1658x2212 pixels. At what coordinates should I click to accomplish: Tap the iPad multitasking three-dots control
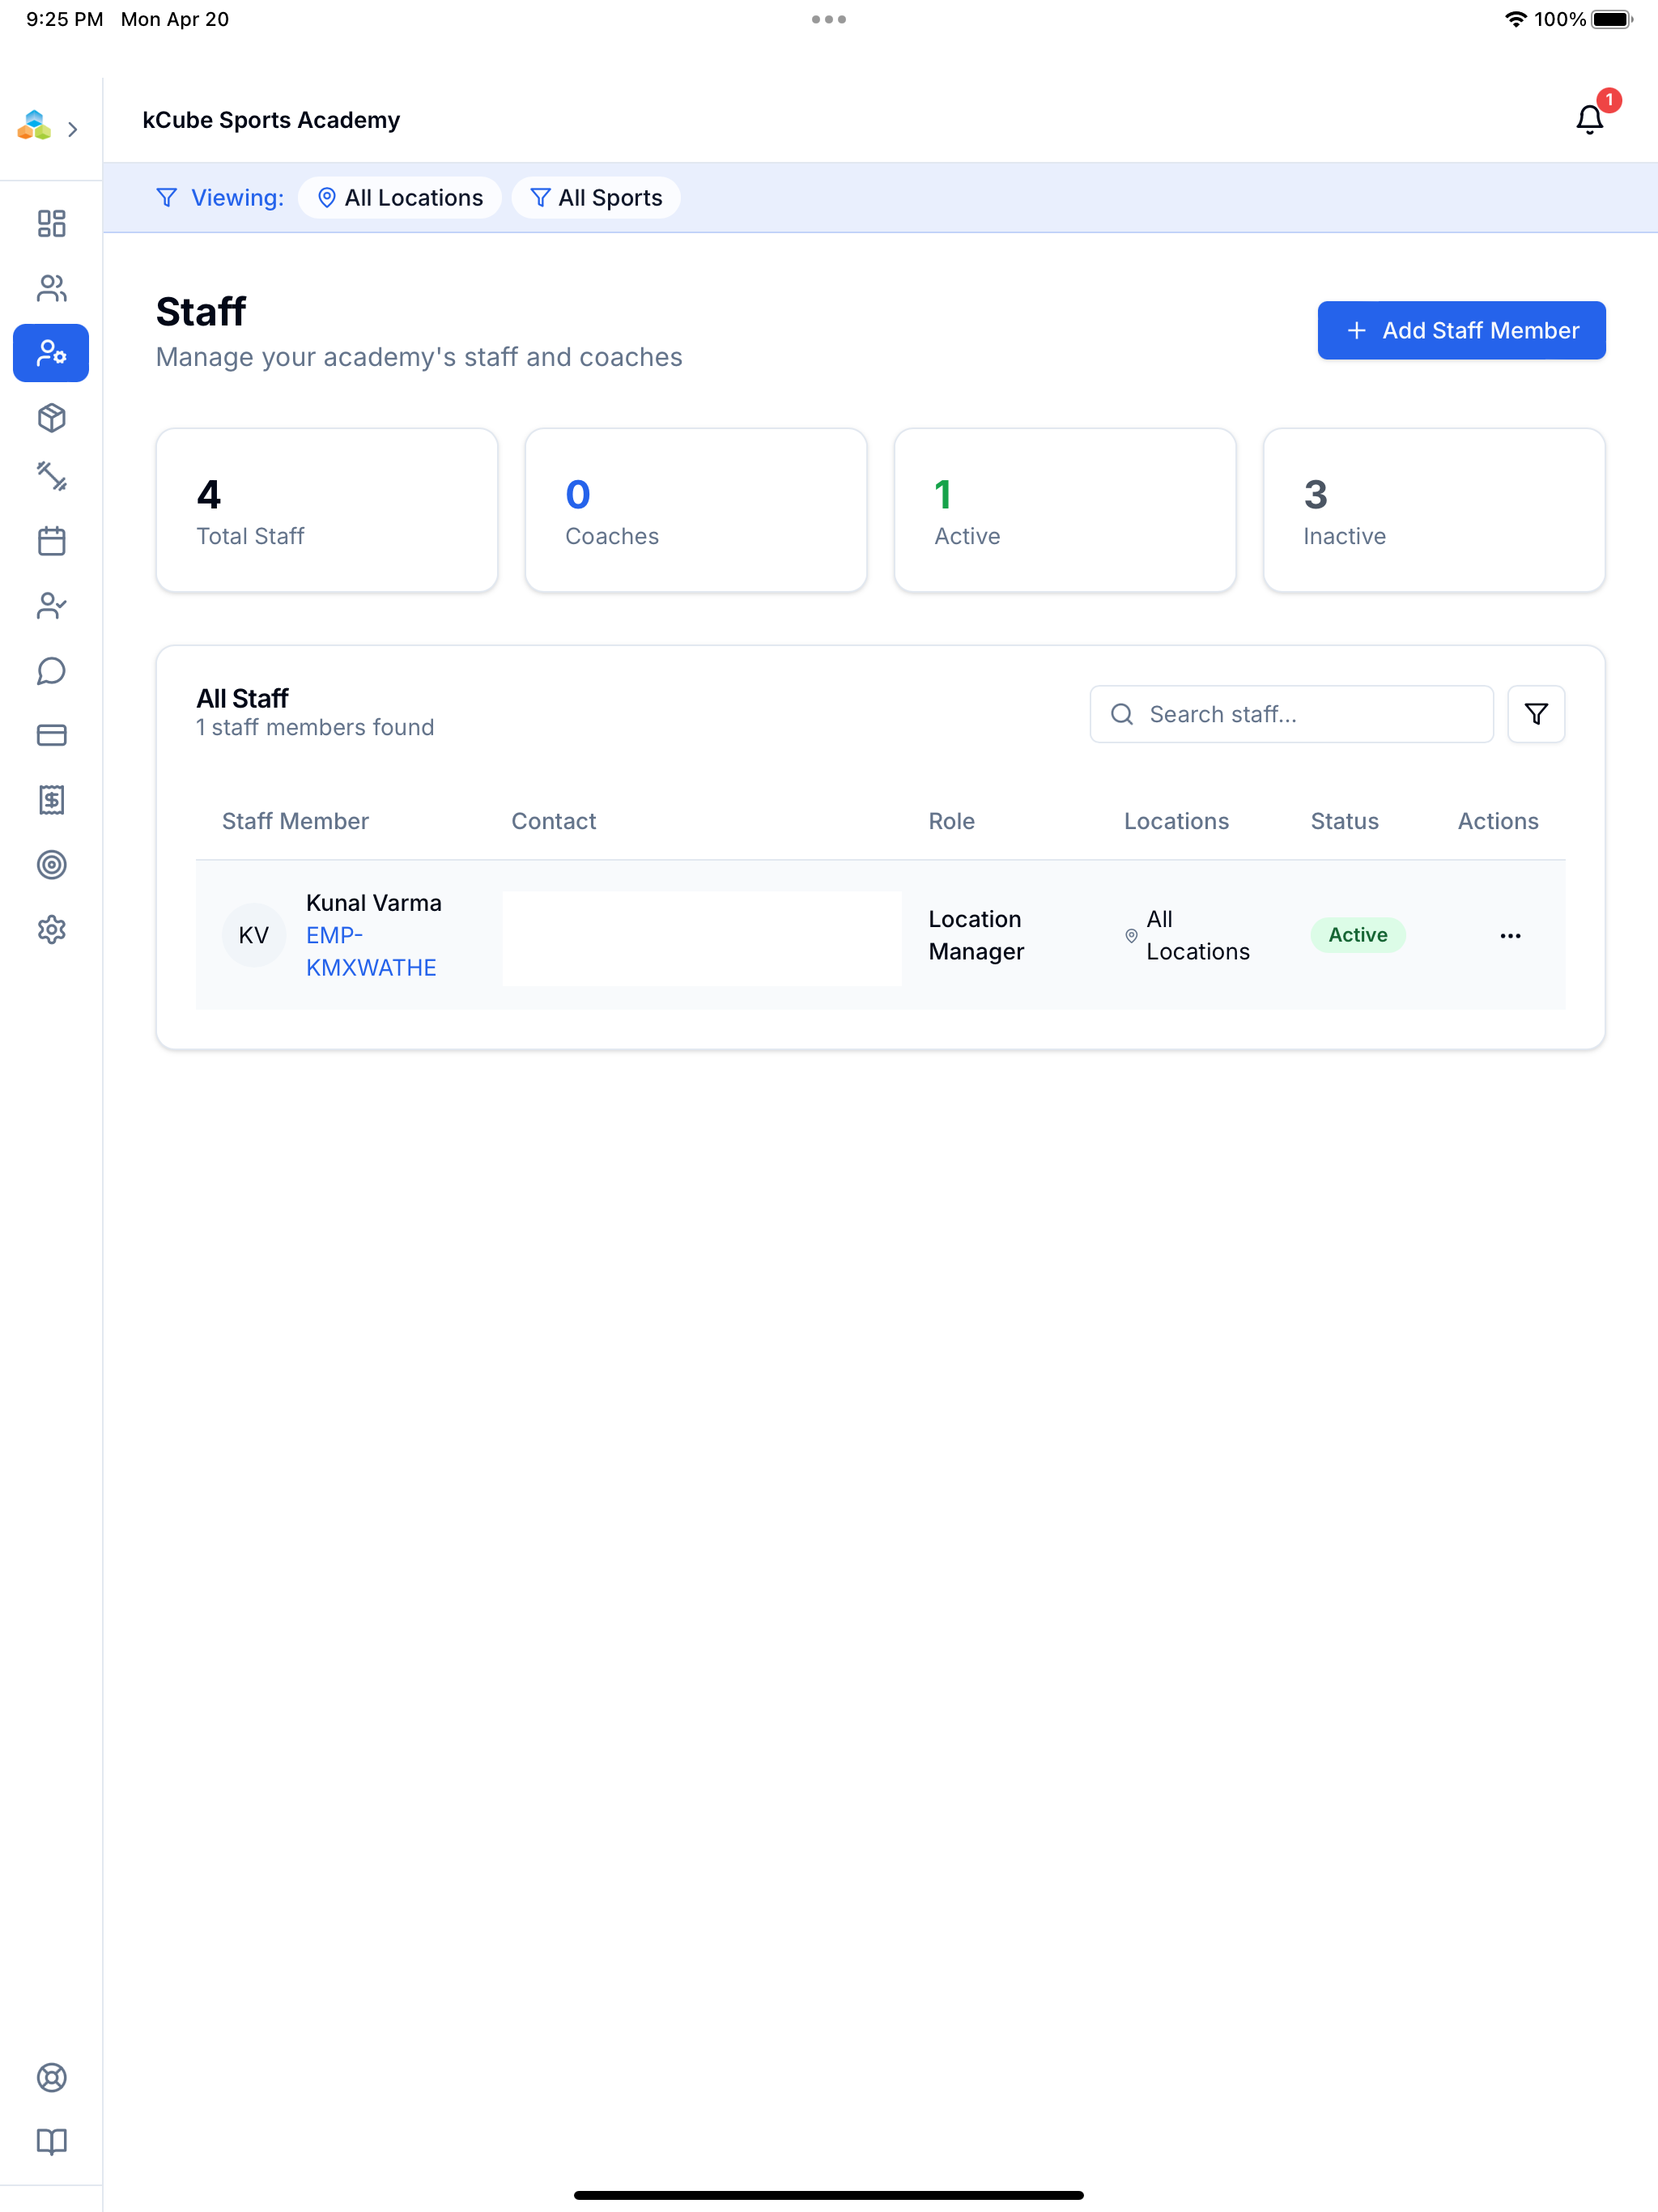coord(829,19)
